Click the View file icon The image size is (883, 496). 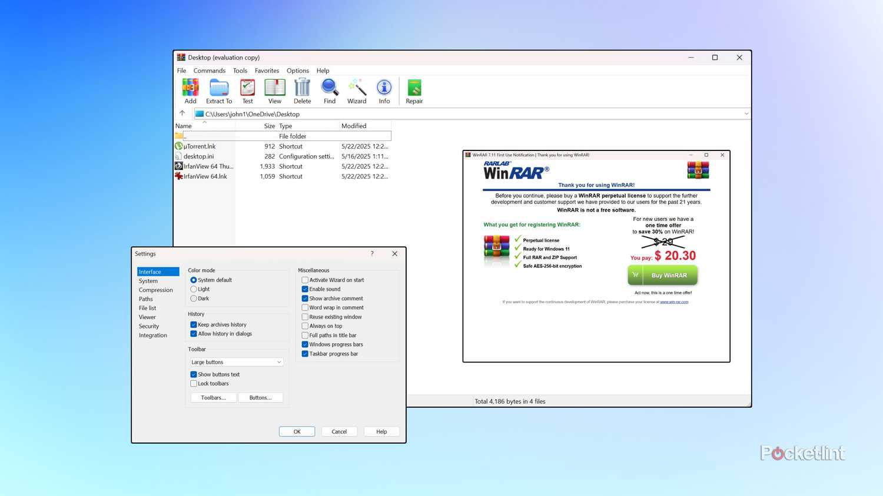click(x=274, y=90)
